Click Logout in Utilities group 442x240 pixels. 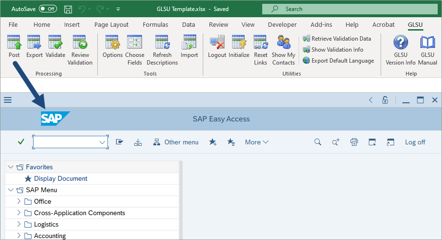pos(217,46)
